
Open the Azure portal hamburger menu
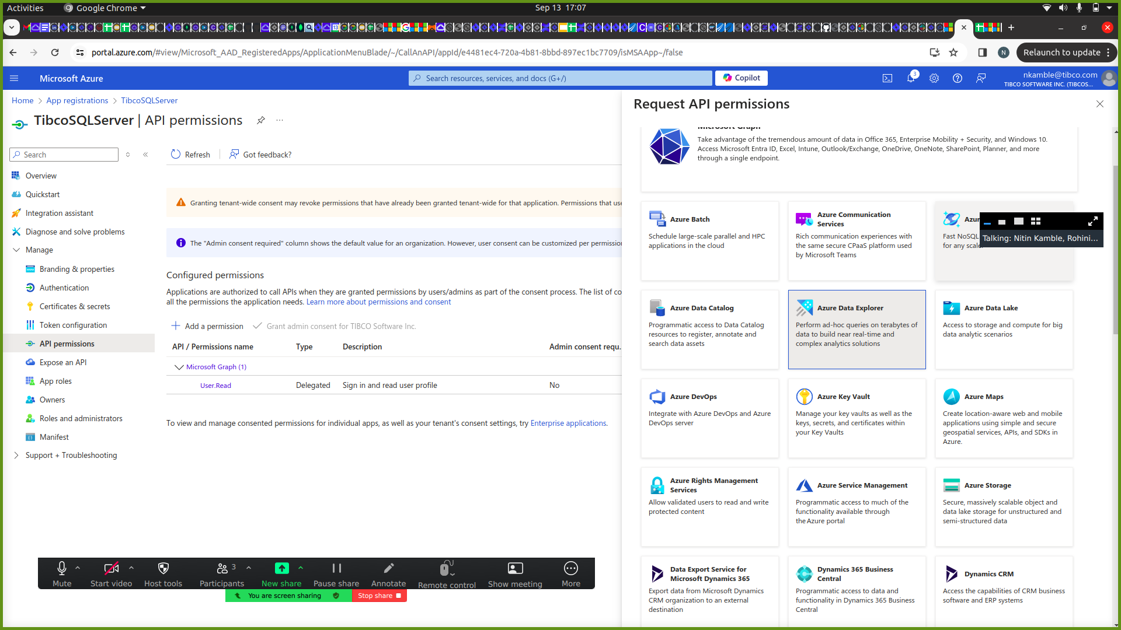click(x=14, y=78)
